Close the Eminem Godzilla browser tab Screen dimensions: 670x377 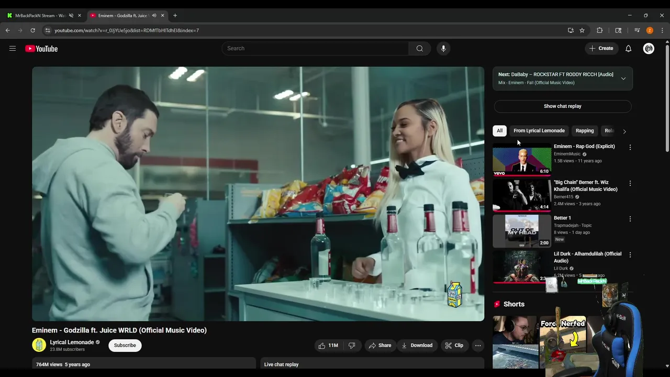pos(162,15)
